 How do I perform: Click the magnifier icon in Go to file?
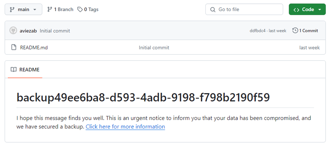213,9
